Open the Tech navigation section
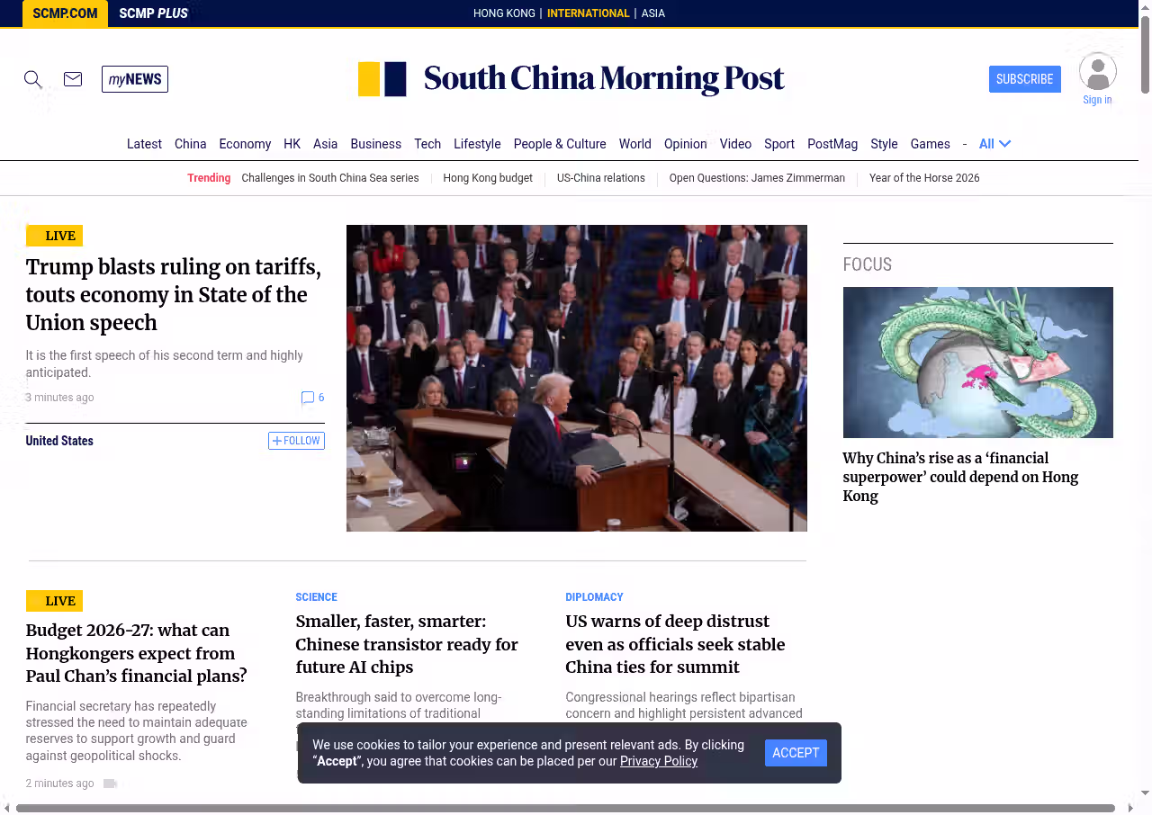The image size is (1152, 815). click(427, 144)
